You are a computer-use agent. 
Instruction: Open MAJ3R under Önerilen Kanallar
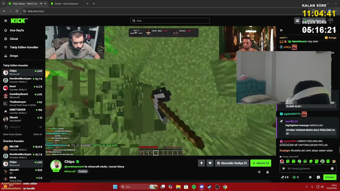pos(23,148)
